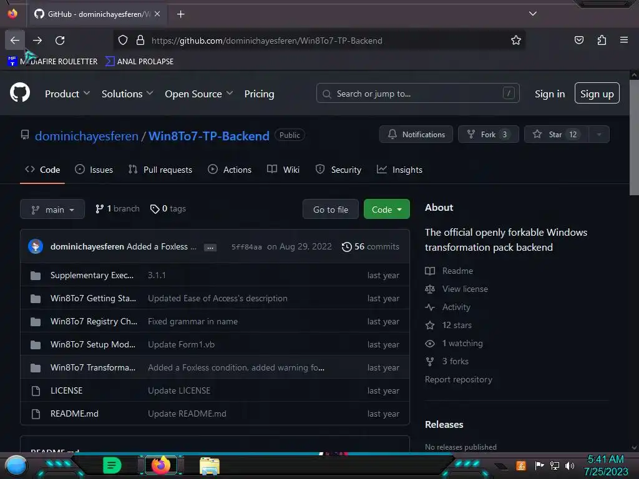Open the tracking protection shield icon

123,41
